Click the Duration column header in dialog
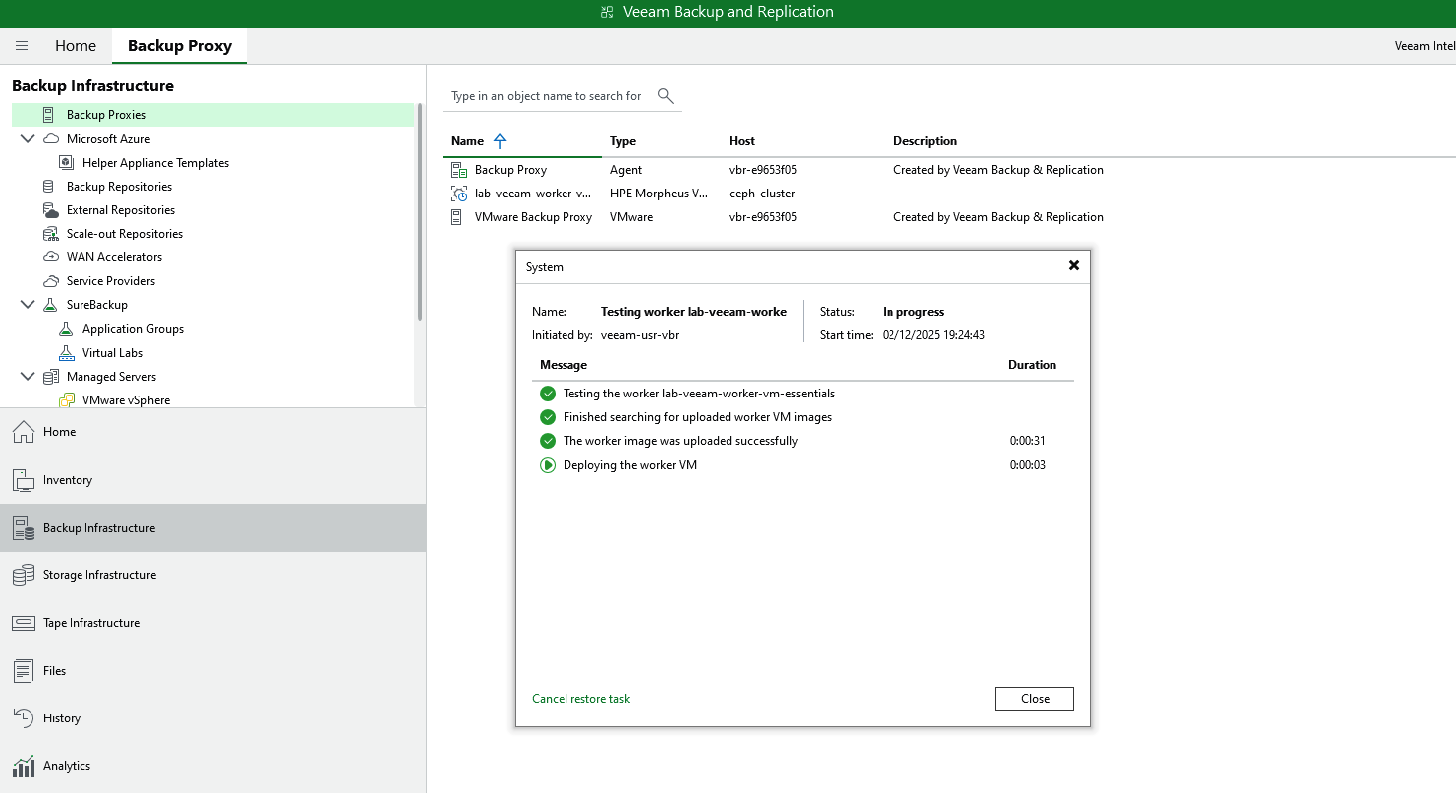This screenshot has height=793, width=1456. [1033, 365]
